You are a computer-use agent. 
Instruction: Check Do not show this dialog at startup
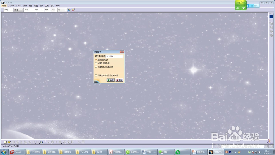pos(96,75)
